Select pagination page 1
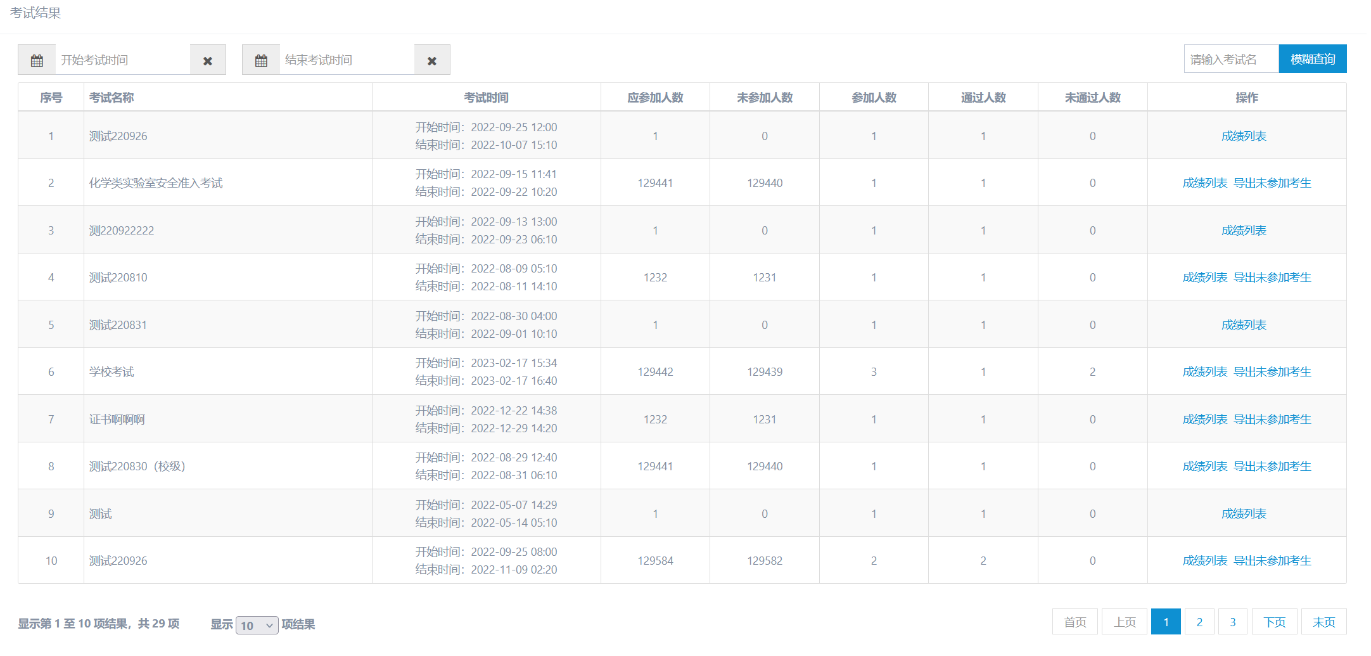1371x656 pixels. pos(1166,622)
